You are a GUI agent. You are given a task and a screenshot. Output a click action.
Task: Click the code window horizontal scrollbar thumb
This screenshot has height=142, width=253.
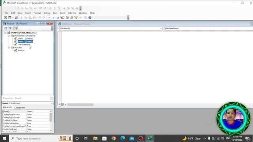80,105
